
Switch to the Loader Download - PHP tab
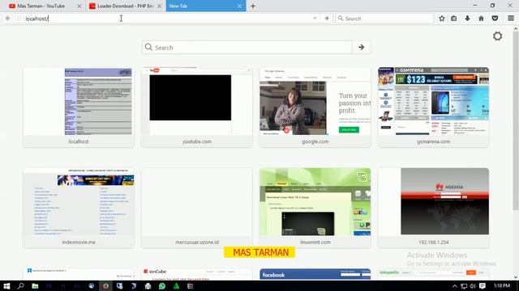click(x=125, y=6)
